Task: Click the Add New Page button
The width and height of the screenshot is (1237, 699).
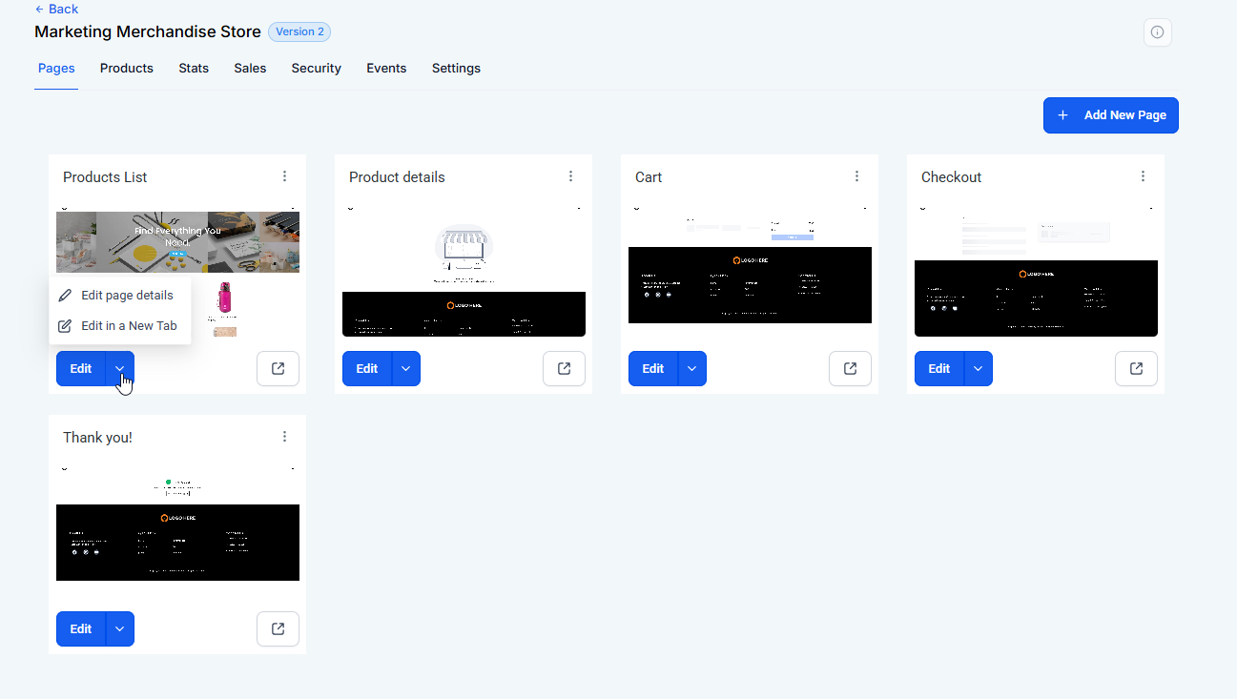Action: pyautogui.click(x=1110, y=115)
